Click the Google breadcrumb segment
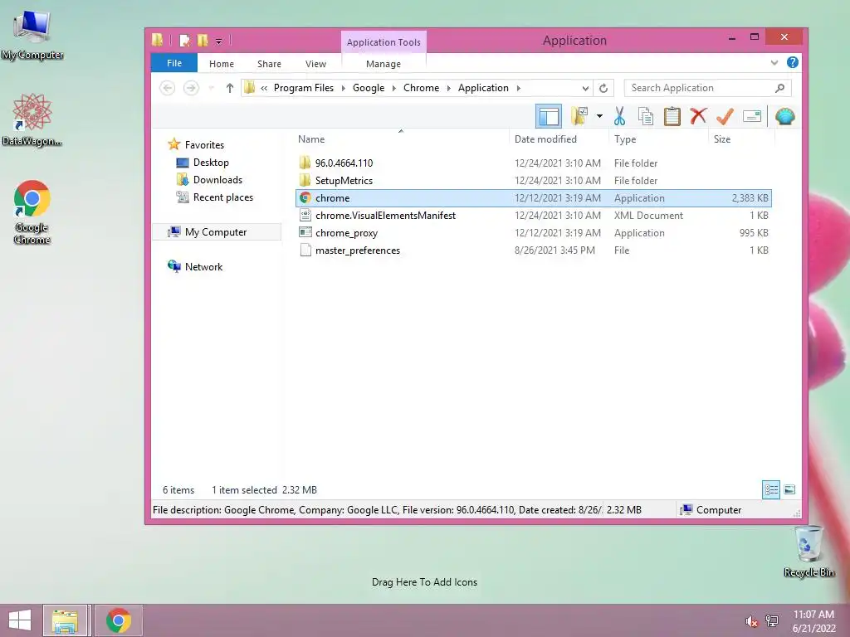 pyautogui.click(x=369, y=88)
